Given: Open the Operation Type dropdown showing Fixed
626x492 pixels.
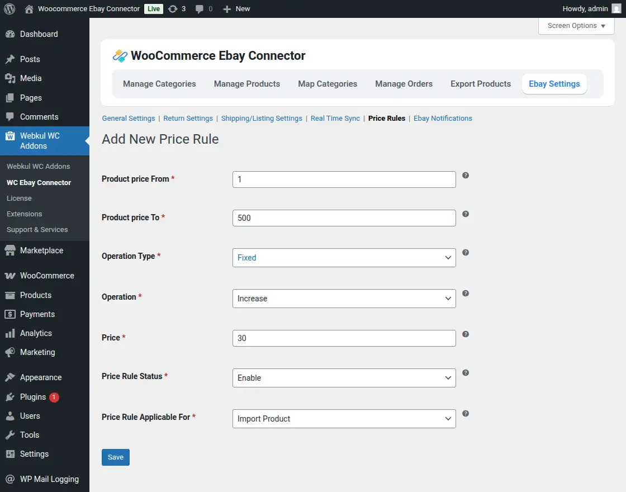Looking at the screenshot, I should pos(344,258).
